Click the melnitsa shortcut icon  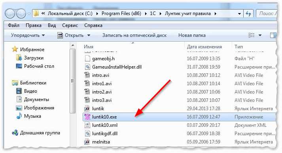tap(87, 142)
